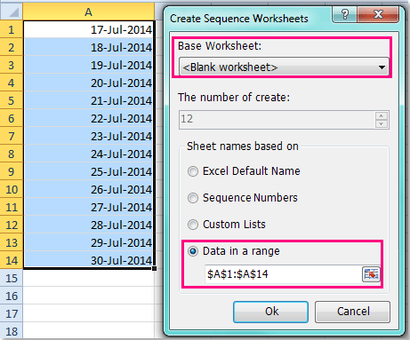Click the range selector icon beside $A$1:$A$14
This screenshot has width=410, height=340.
(371, 274)
